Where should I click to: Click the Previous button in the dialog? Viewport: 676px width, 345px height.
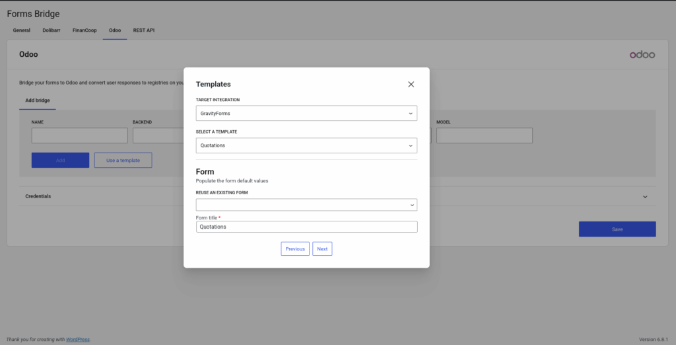pyautogui.click(x=295, y=249)
